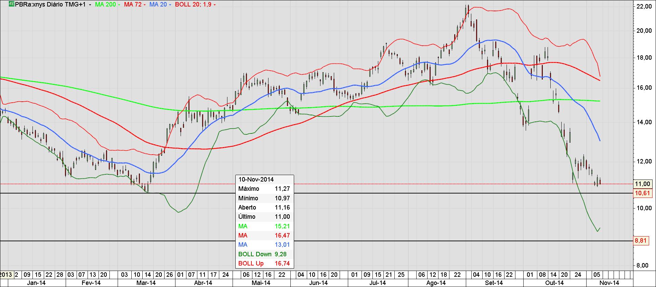Click the Out-14 month label
656x287 pixels.
(554, 283)
